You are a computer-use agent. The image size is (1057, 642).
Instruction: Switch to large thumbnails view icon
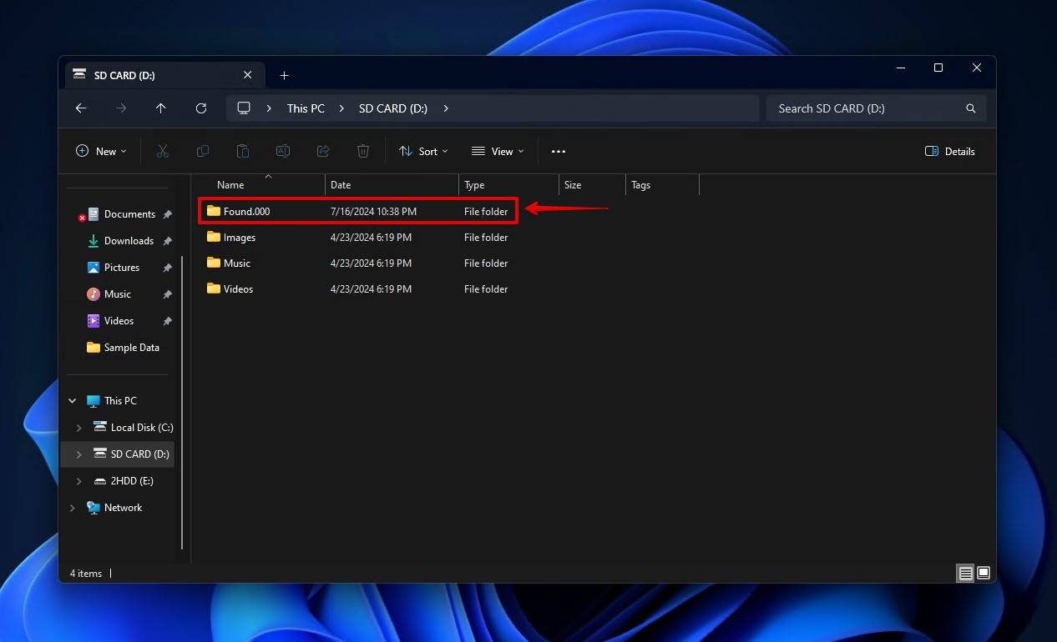pyautogui.click(x=984, y=573)
